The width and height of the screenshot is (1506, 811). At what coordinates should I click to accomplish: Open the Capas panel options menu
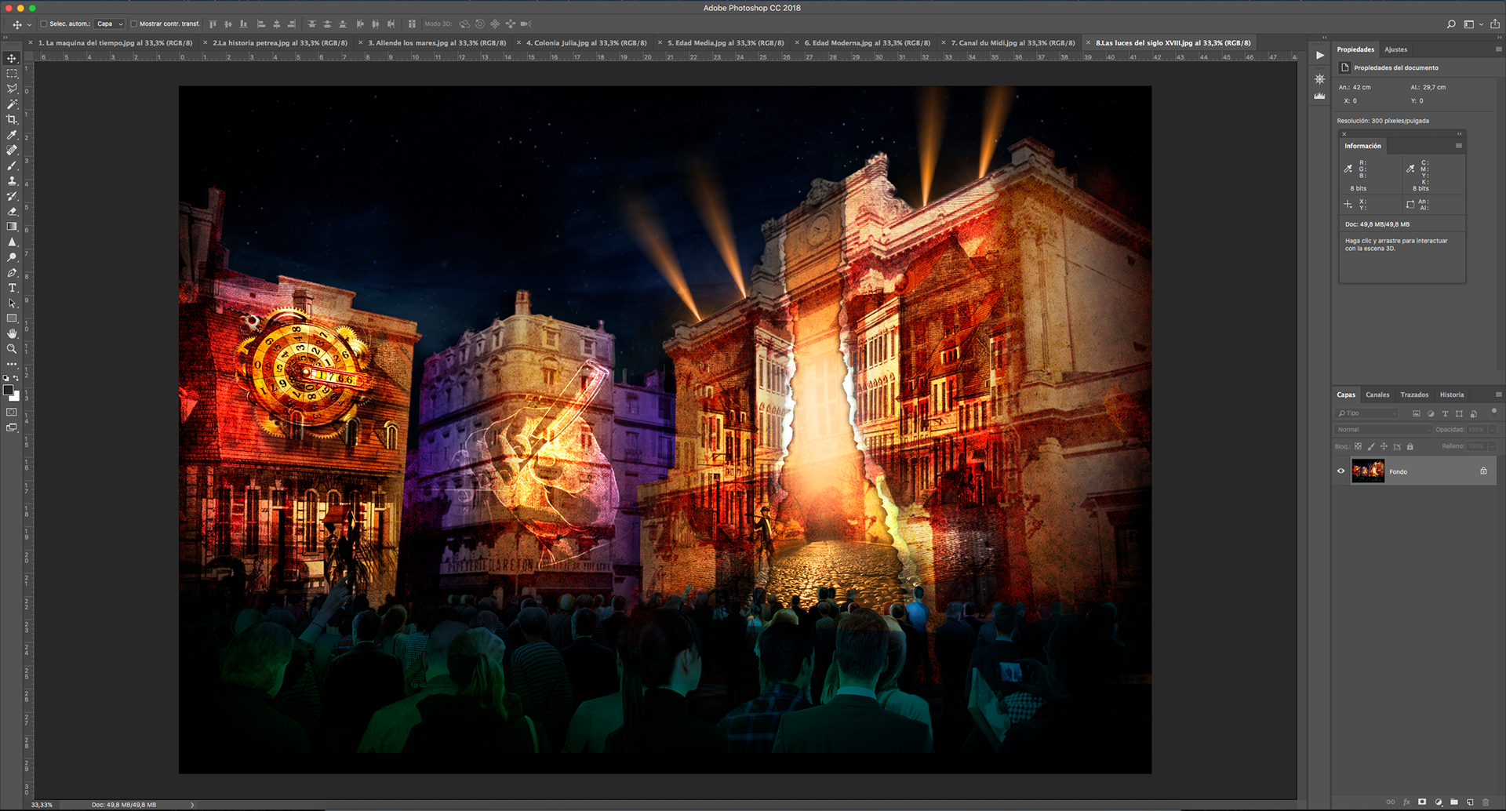coord(1498,395)
